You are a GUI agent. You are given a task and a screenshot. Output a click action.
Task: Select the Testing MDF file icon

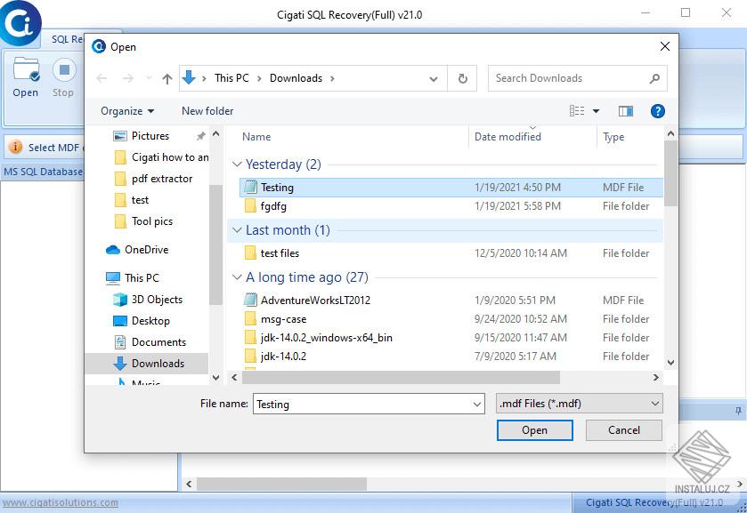[250, 187]
